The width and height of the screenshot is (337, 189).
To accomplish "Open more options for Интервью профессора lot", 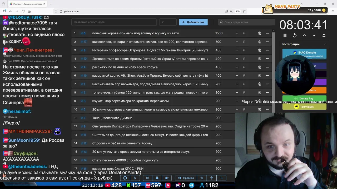I will coord(267,50).
